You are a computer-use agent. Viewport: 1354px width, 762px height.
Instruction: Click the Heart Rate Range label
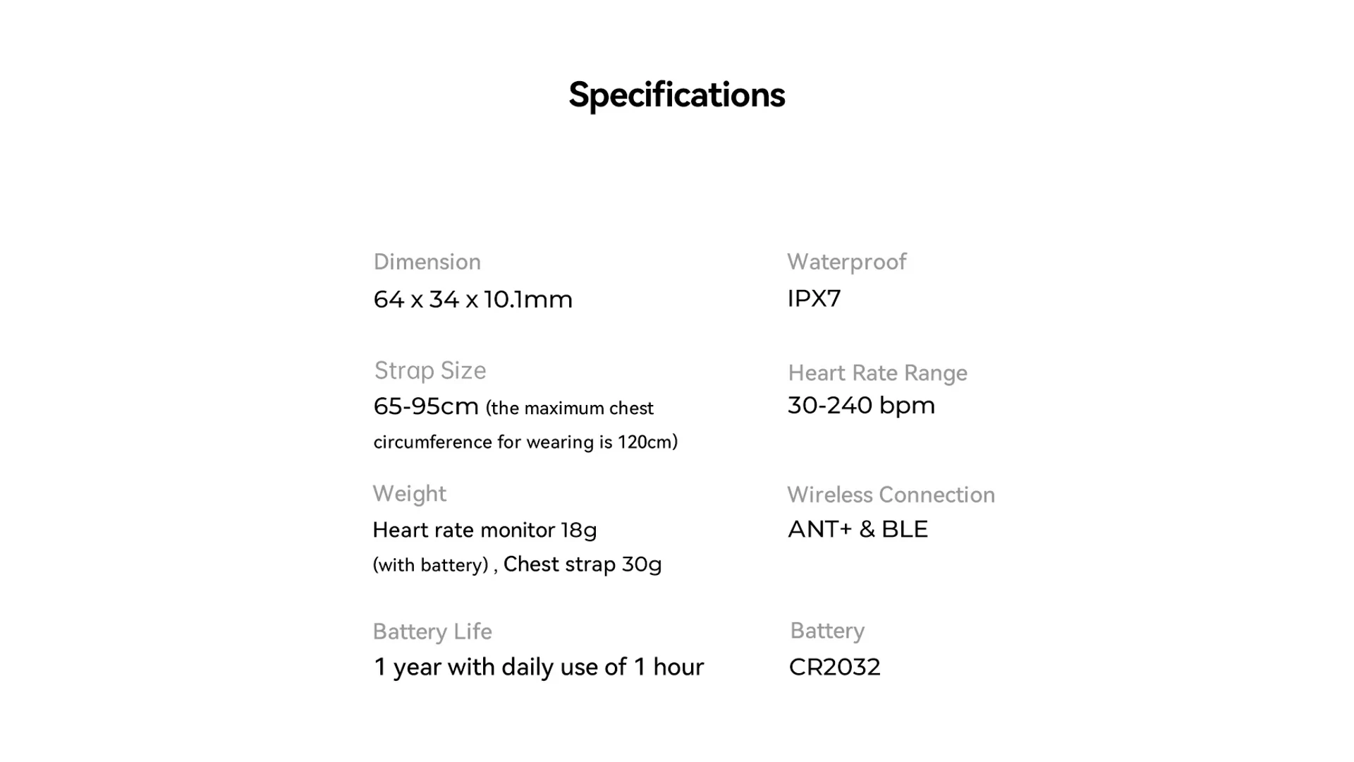pos(877,373)
